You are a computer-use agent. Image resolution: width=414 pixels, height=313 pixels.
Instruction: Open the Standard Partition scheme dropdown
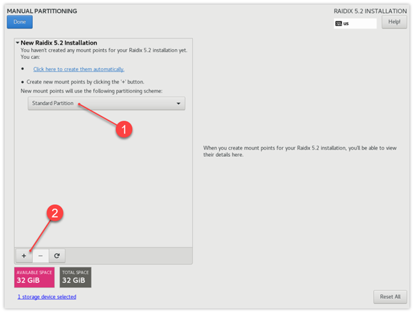tap(106, 104)
